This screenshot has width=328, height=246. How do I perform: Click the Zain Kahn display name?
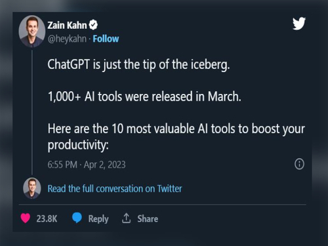click(x=67, y=25)
